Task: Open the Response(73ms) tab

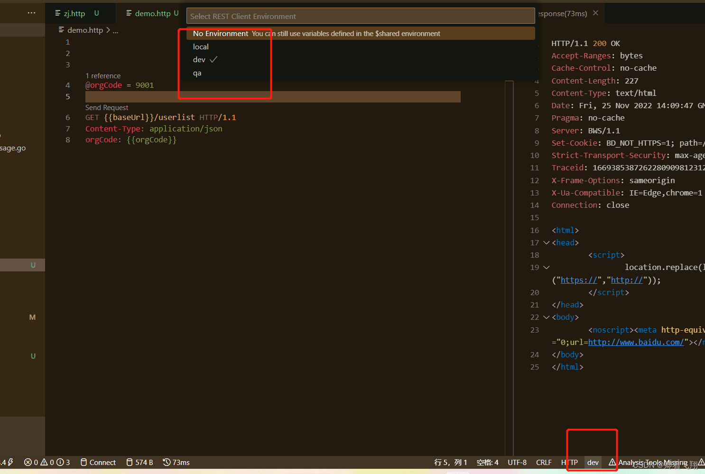Action: (x=563, y=14)
